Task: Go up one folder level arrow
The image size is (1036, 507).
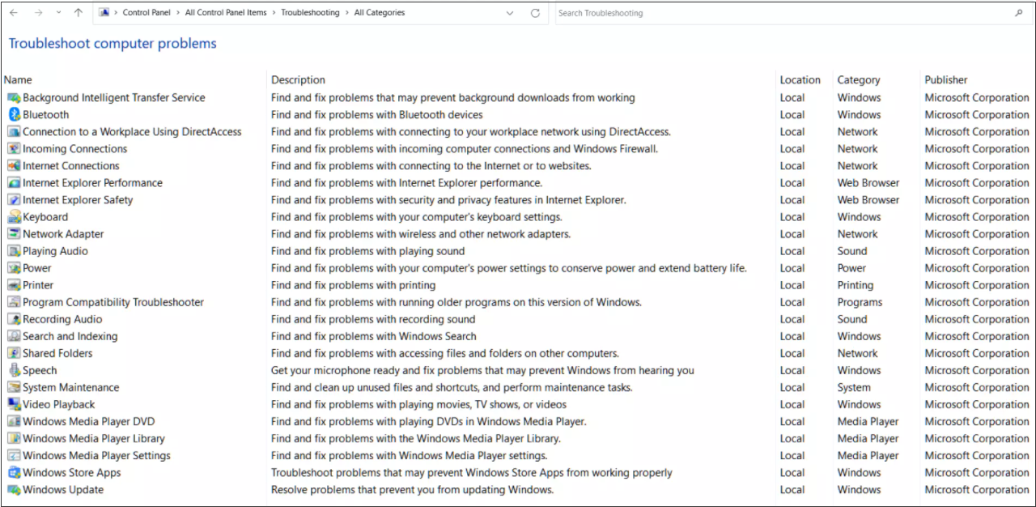Action: click(x=78, y=13)
